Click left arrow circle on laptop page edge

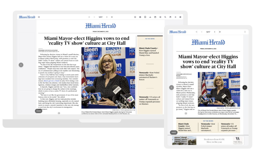coord(21,65)
